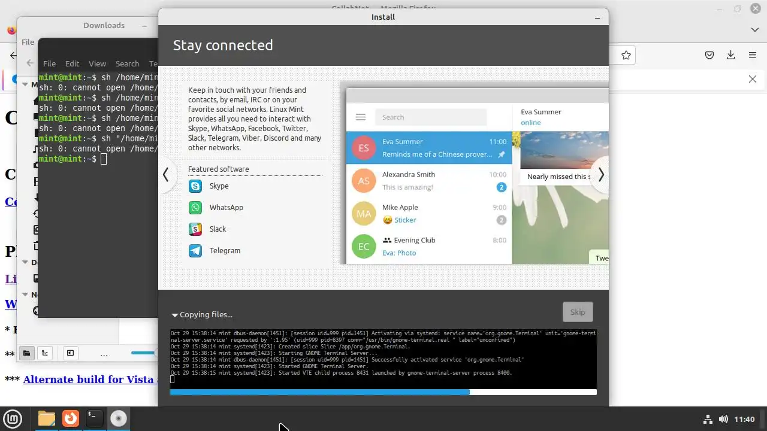
Task: Adjust the file manager zoom slider
Action: pyautogui.click(x=144, y=353)
